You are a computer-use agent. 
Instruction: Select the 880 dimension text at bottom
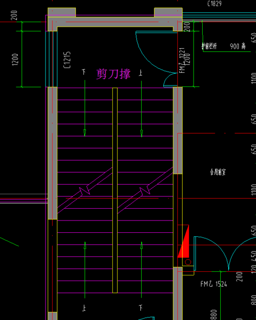[x=214, y=315]
